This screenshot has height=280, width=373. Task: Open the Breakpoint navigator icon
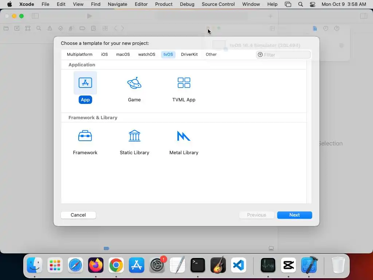(x=82, y=28)
